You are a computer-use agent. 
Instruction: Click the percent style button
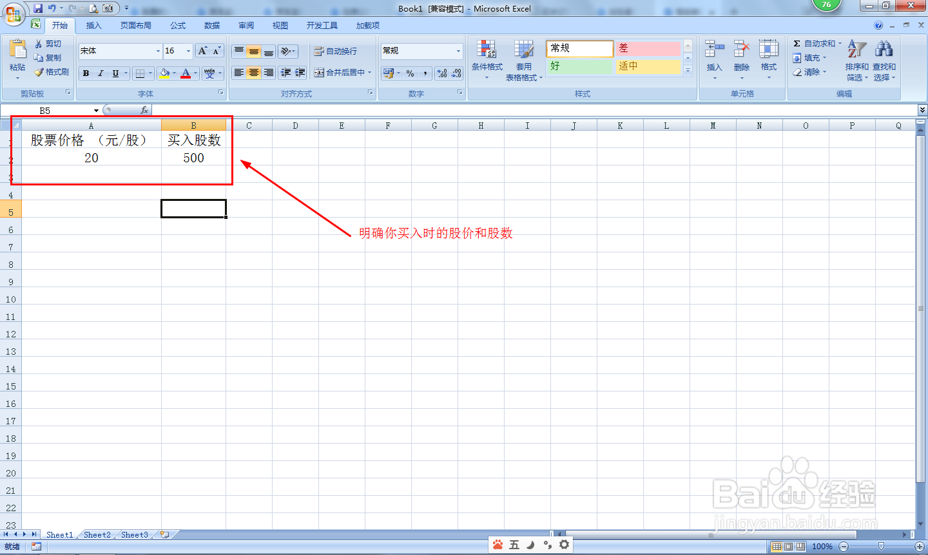411,73
